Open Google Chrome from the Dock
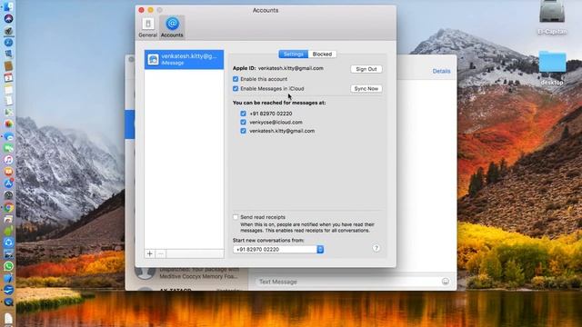Screen dimensions: 582x327 8,208
